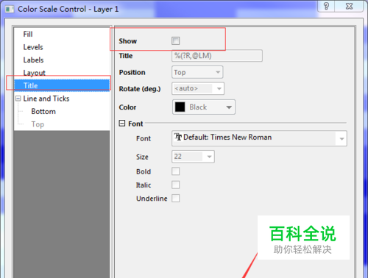Click the Size label text
368x278 pixels.
[x=142, y=157]
